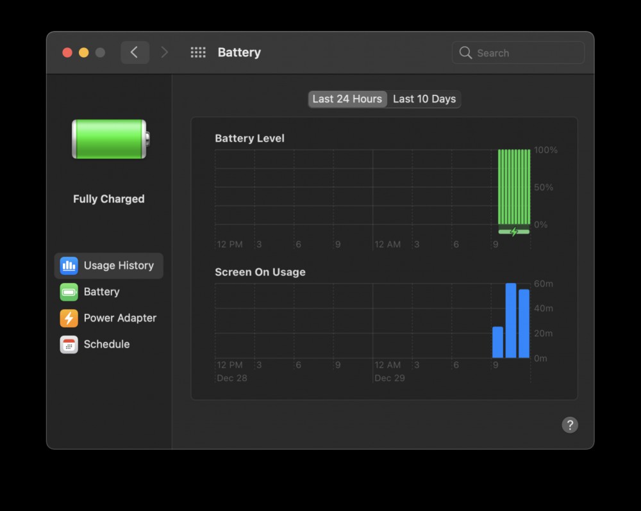Close the Battery window with red button
The height and width of the screenshot is (511, 641).
67,53
